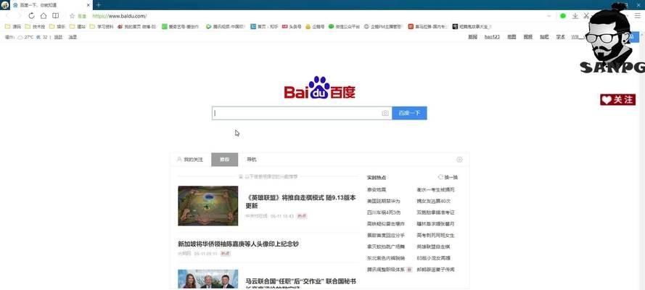Click the scissors screenshot tool icon
This screenshot has width=645, height=290.
(x=586, y=16)
